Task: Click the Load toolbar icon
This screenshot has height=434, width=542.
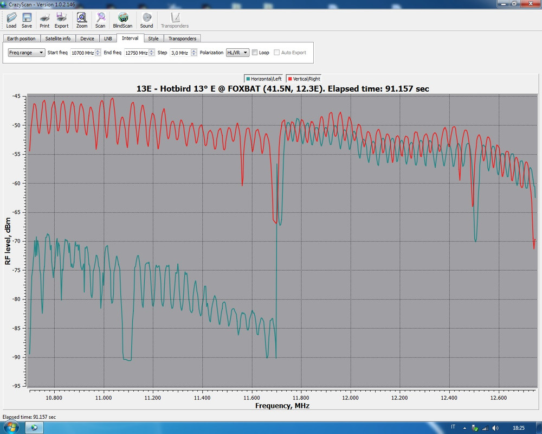Action: (x=11, y=20)
